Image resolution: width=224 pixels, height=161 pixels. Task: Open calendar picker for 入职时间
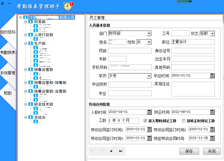click(x=149, y=112)
